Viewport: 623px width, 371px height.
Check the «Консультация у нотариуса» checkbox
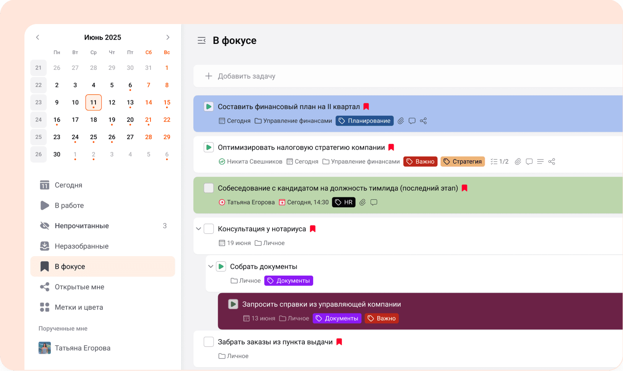click(x=209, y=228)
